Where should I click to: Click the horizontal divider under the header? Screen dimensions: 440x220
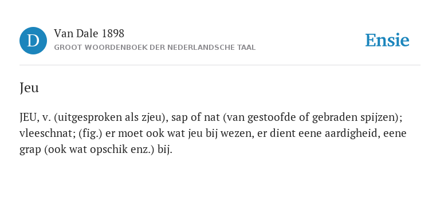coord(220,65)
